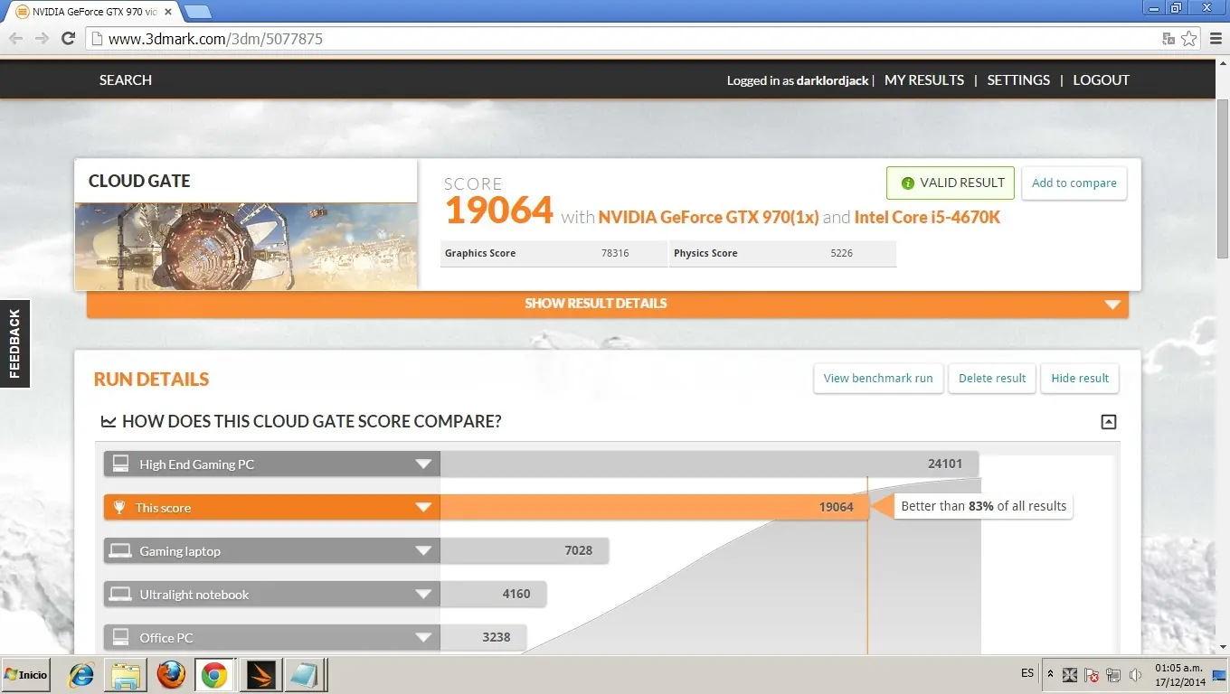Open SETTINGS in the header

click(1018, 80)
